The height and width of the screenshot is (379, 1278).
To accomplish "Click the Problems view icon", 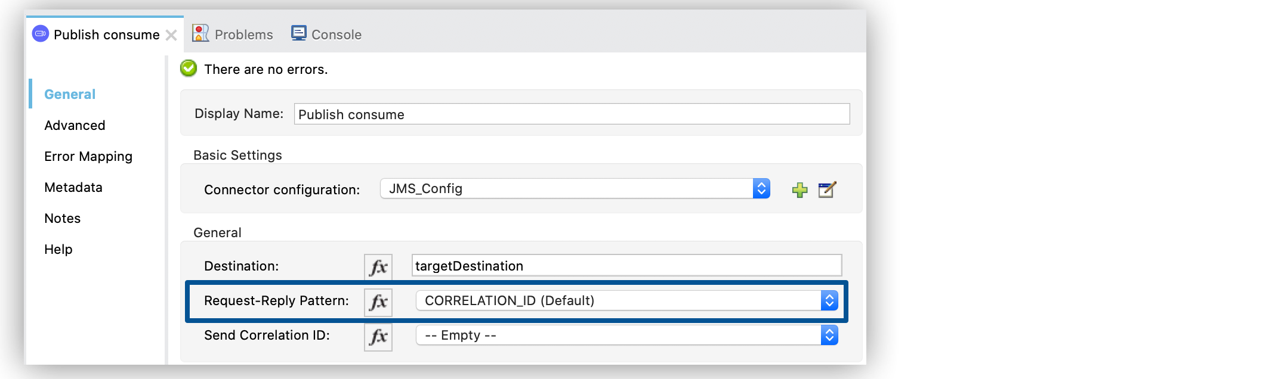I will [x=201, y=33].
